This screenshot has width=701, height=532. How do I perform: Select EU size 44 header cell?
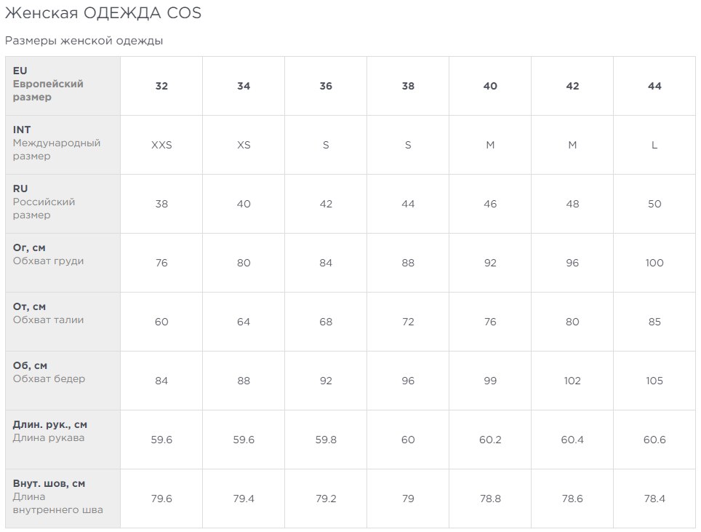coord(654,86)
